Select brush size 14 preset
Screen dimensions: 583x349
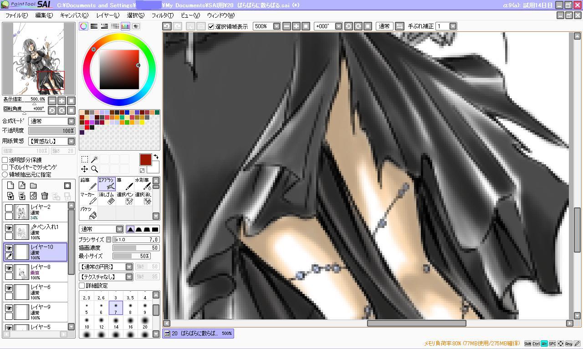(116, 323)
